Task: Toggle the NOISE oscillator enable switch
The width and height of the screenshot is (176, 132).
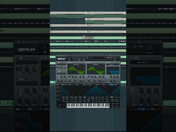Action: tap(57, 72)
